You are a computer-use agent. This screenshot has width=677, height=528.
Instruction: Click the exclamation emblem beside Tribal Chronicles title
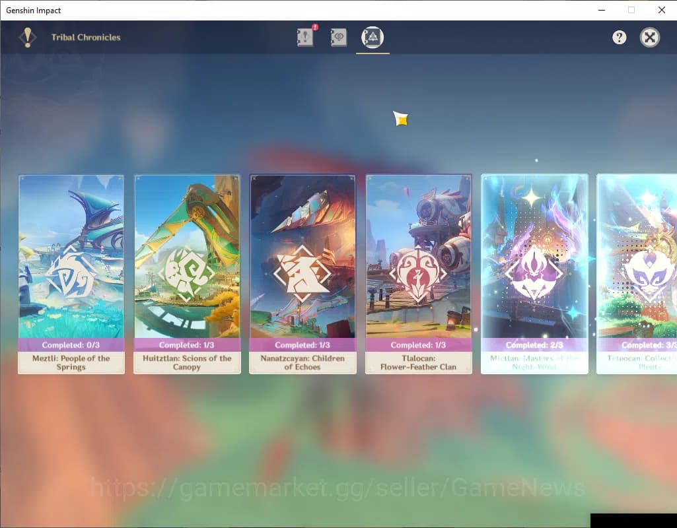27,37
